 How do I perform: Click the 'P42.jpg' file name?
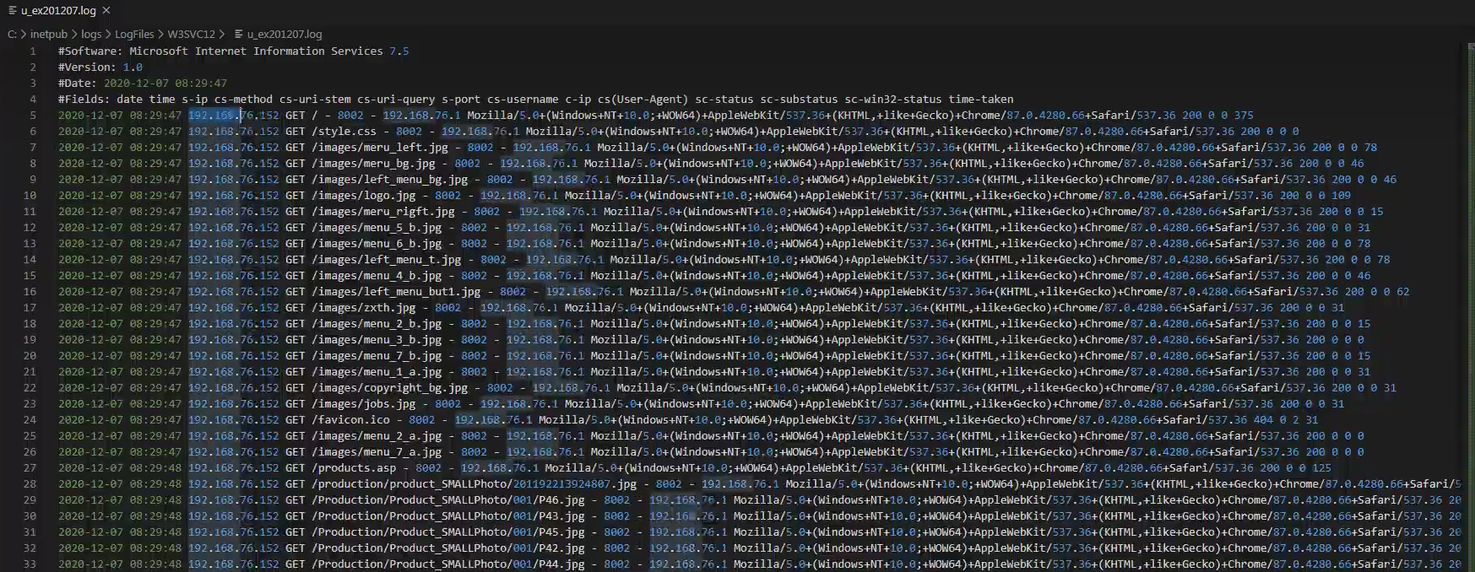[x=561, y=548]
